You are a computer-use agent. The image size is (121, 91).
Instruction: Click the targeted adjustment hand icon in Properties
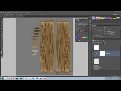(77, 25)
